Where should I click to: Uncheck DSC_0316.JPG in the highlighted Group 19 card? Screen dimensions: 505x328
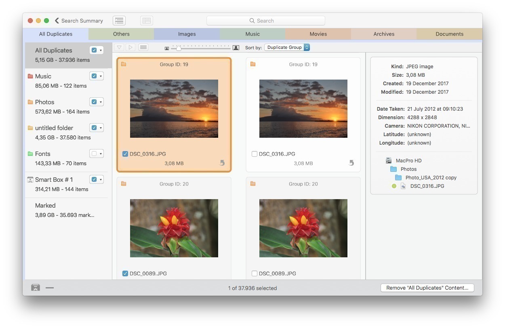tap(125, 154)
